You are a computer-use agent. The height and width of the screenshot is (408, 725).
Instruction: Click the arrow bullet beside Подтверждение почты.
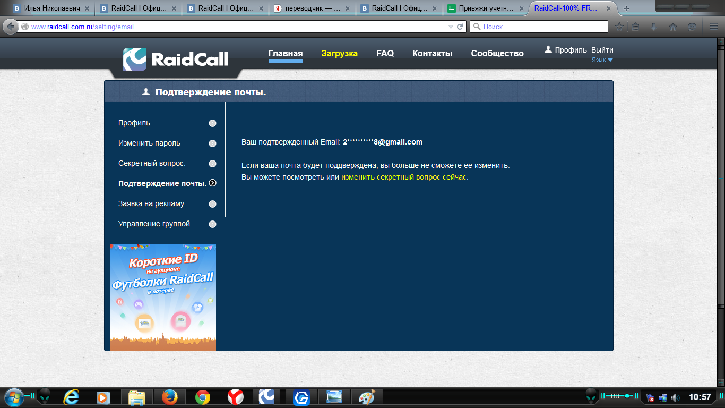[213, 183]
